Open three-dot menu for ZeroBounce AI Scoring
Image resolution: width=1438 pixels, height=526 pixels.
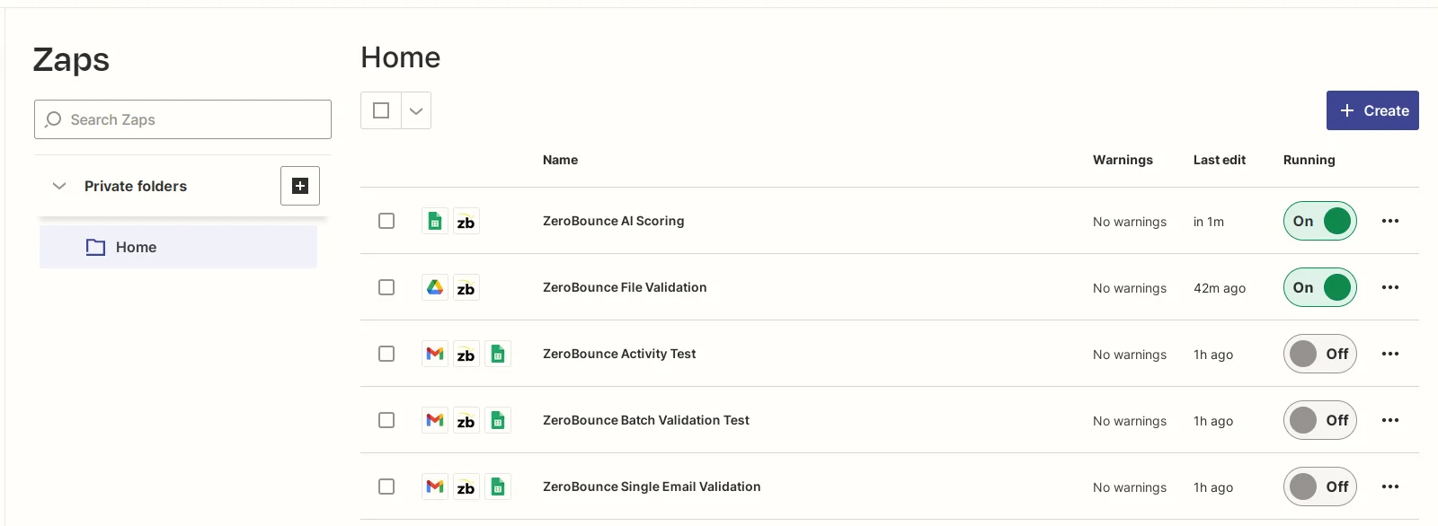(1389, 221)
